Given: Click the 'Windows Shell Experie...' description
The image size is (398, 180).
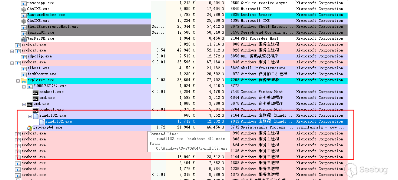Looking at the screenshot, I should 267,26.
